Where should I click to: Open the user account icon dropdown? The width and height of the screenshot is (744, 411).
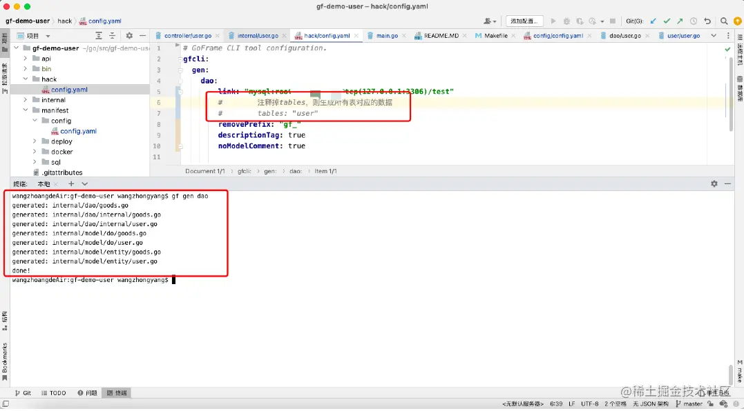(x=490, y=21)
